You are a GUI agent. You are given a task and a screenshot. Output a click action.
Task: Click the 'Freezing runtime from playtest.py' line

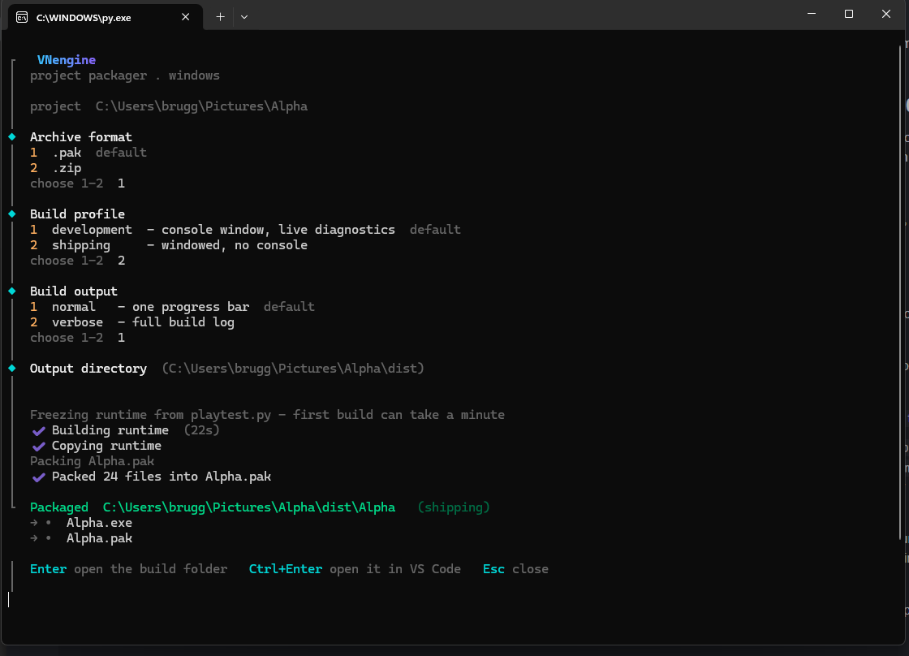[x=267, y=415]
